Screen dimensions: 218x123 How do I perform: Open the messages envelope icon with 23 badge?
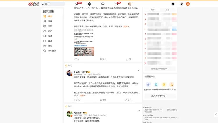point(116,4)
